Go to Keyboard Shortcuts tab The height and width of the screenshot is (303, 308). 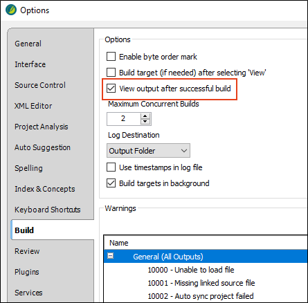48,210
